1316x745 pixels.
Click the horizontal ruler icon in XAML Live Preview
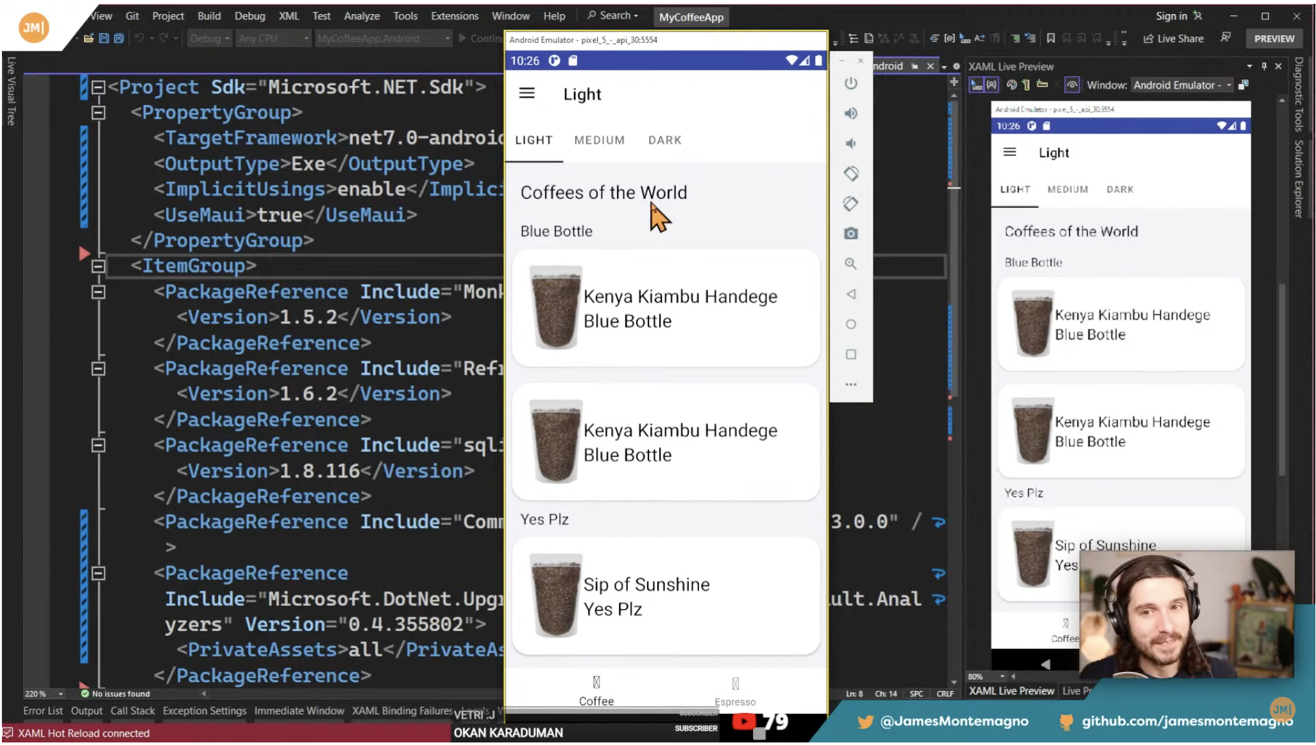1042,85
